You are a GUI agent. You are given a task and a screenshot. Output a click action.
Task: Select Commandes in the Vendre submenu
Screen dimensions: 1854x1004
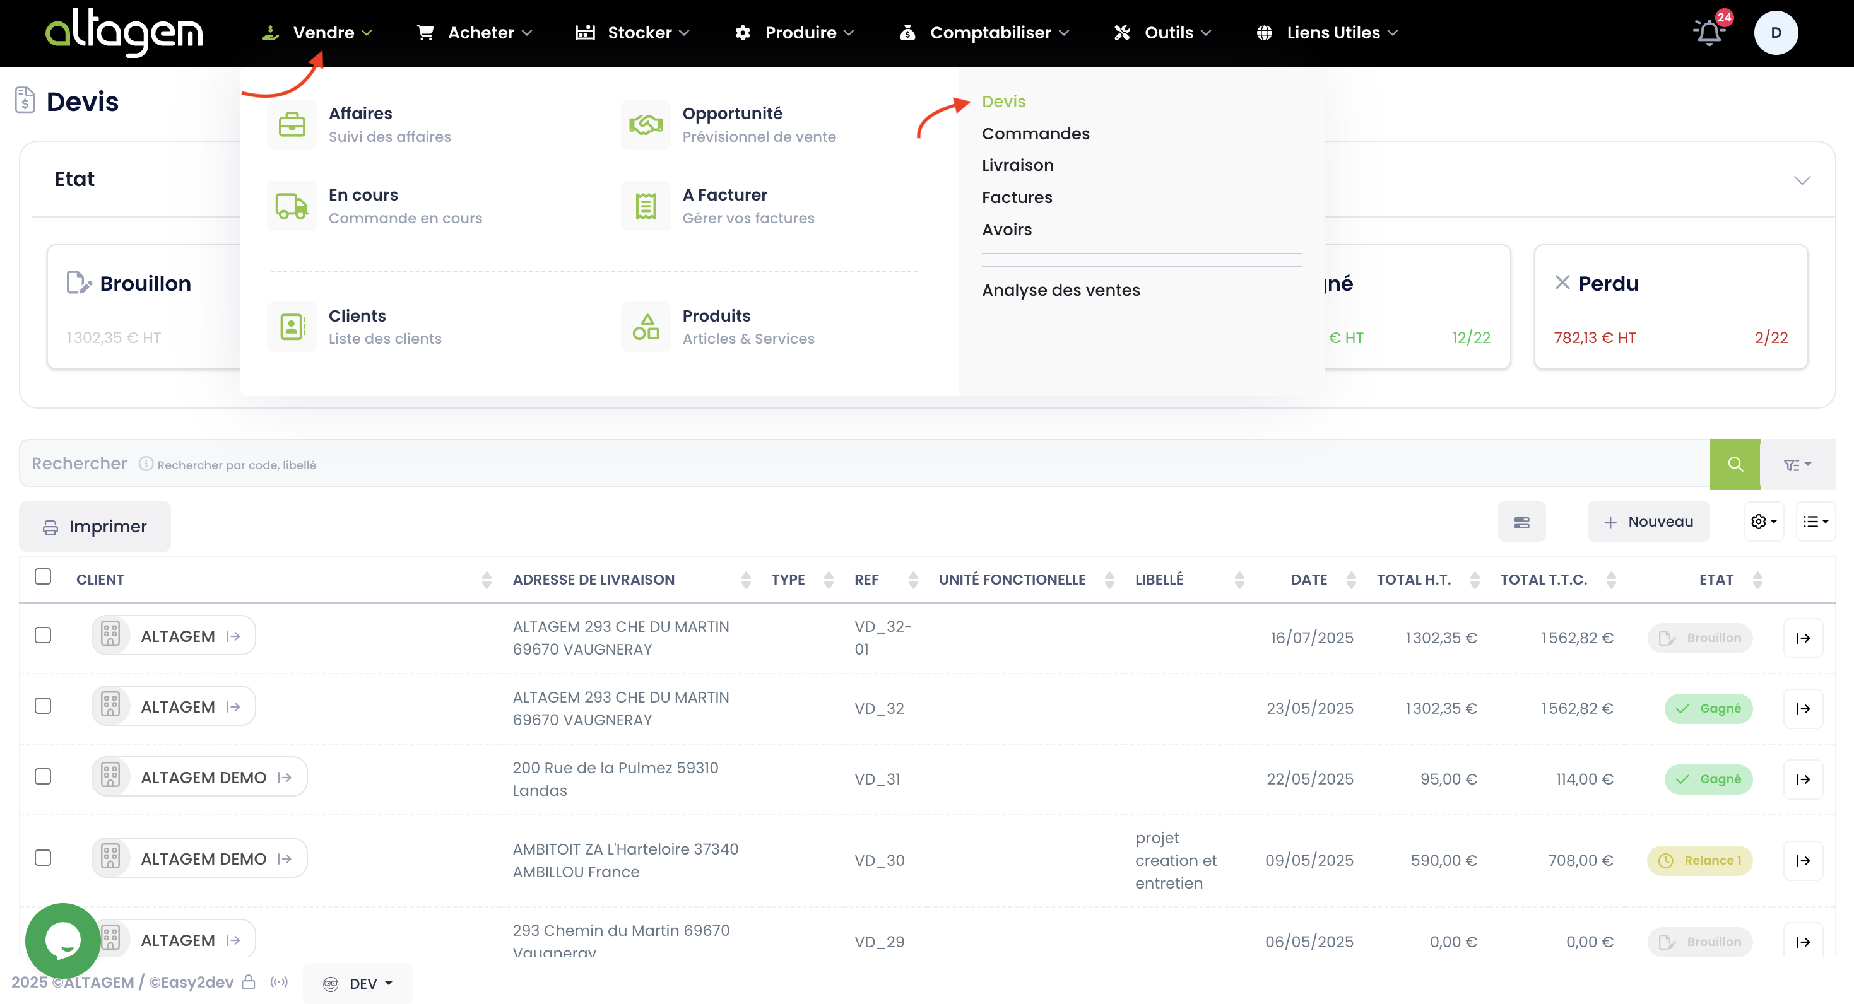[x=1036, y=134]
